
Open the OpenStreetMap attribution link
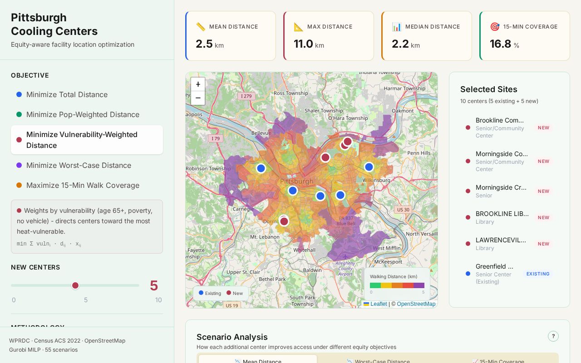(x=416, y=304)
